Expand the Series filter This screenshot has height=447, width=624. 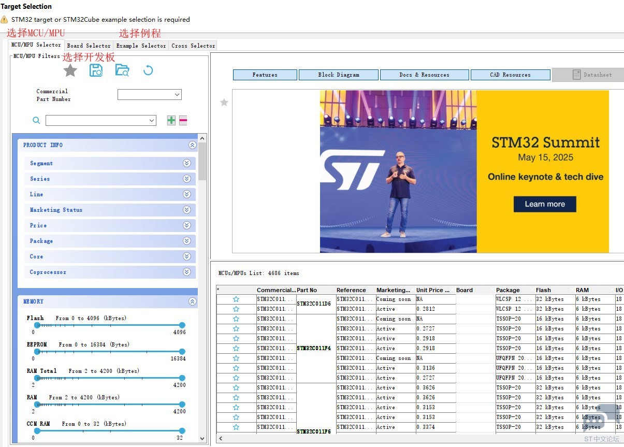(x=187, y=179)
